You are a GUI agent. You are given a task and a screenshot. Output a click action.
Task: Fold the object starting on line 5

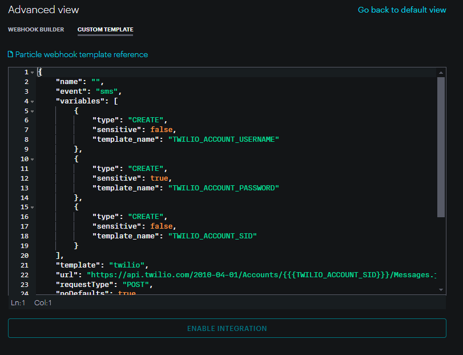32,111
